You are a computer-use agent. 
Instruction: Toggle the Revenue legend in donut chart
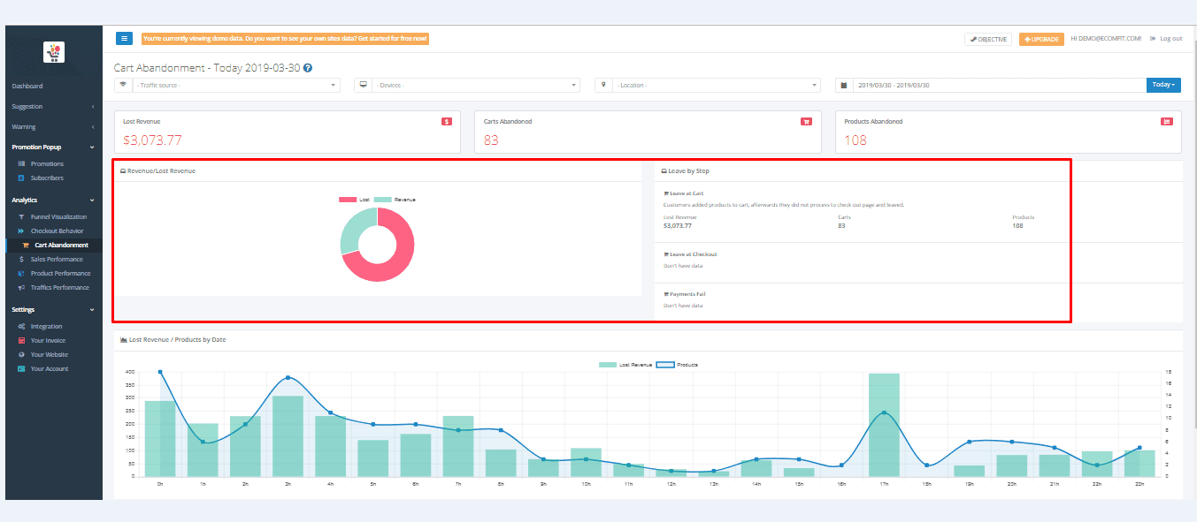point(394,200)
